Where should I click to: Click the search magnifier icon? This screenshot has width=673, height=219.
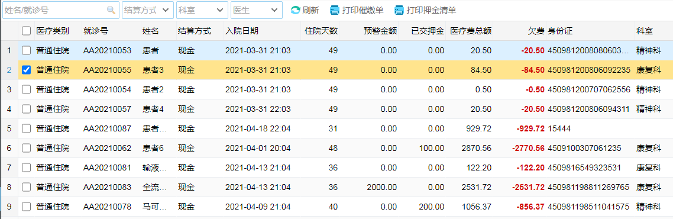coord(111,10)
